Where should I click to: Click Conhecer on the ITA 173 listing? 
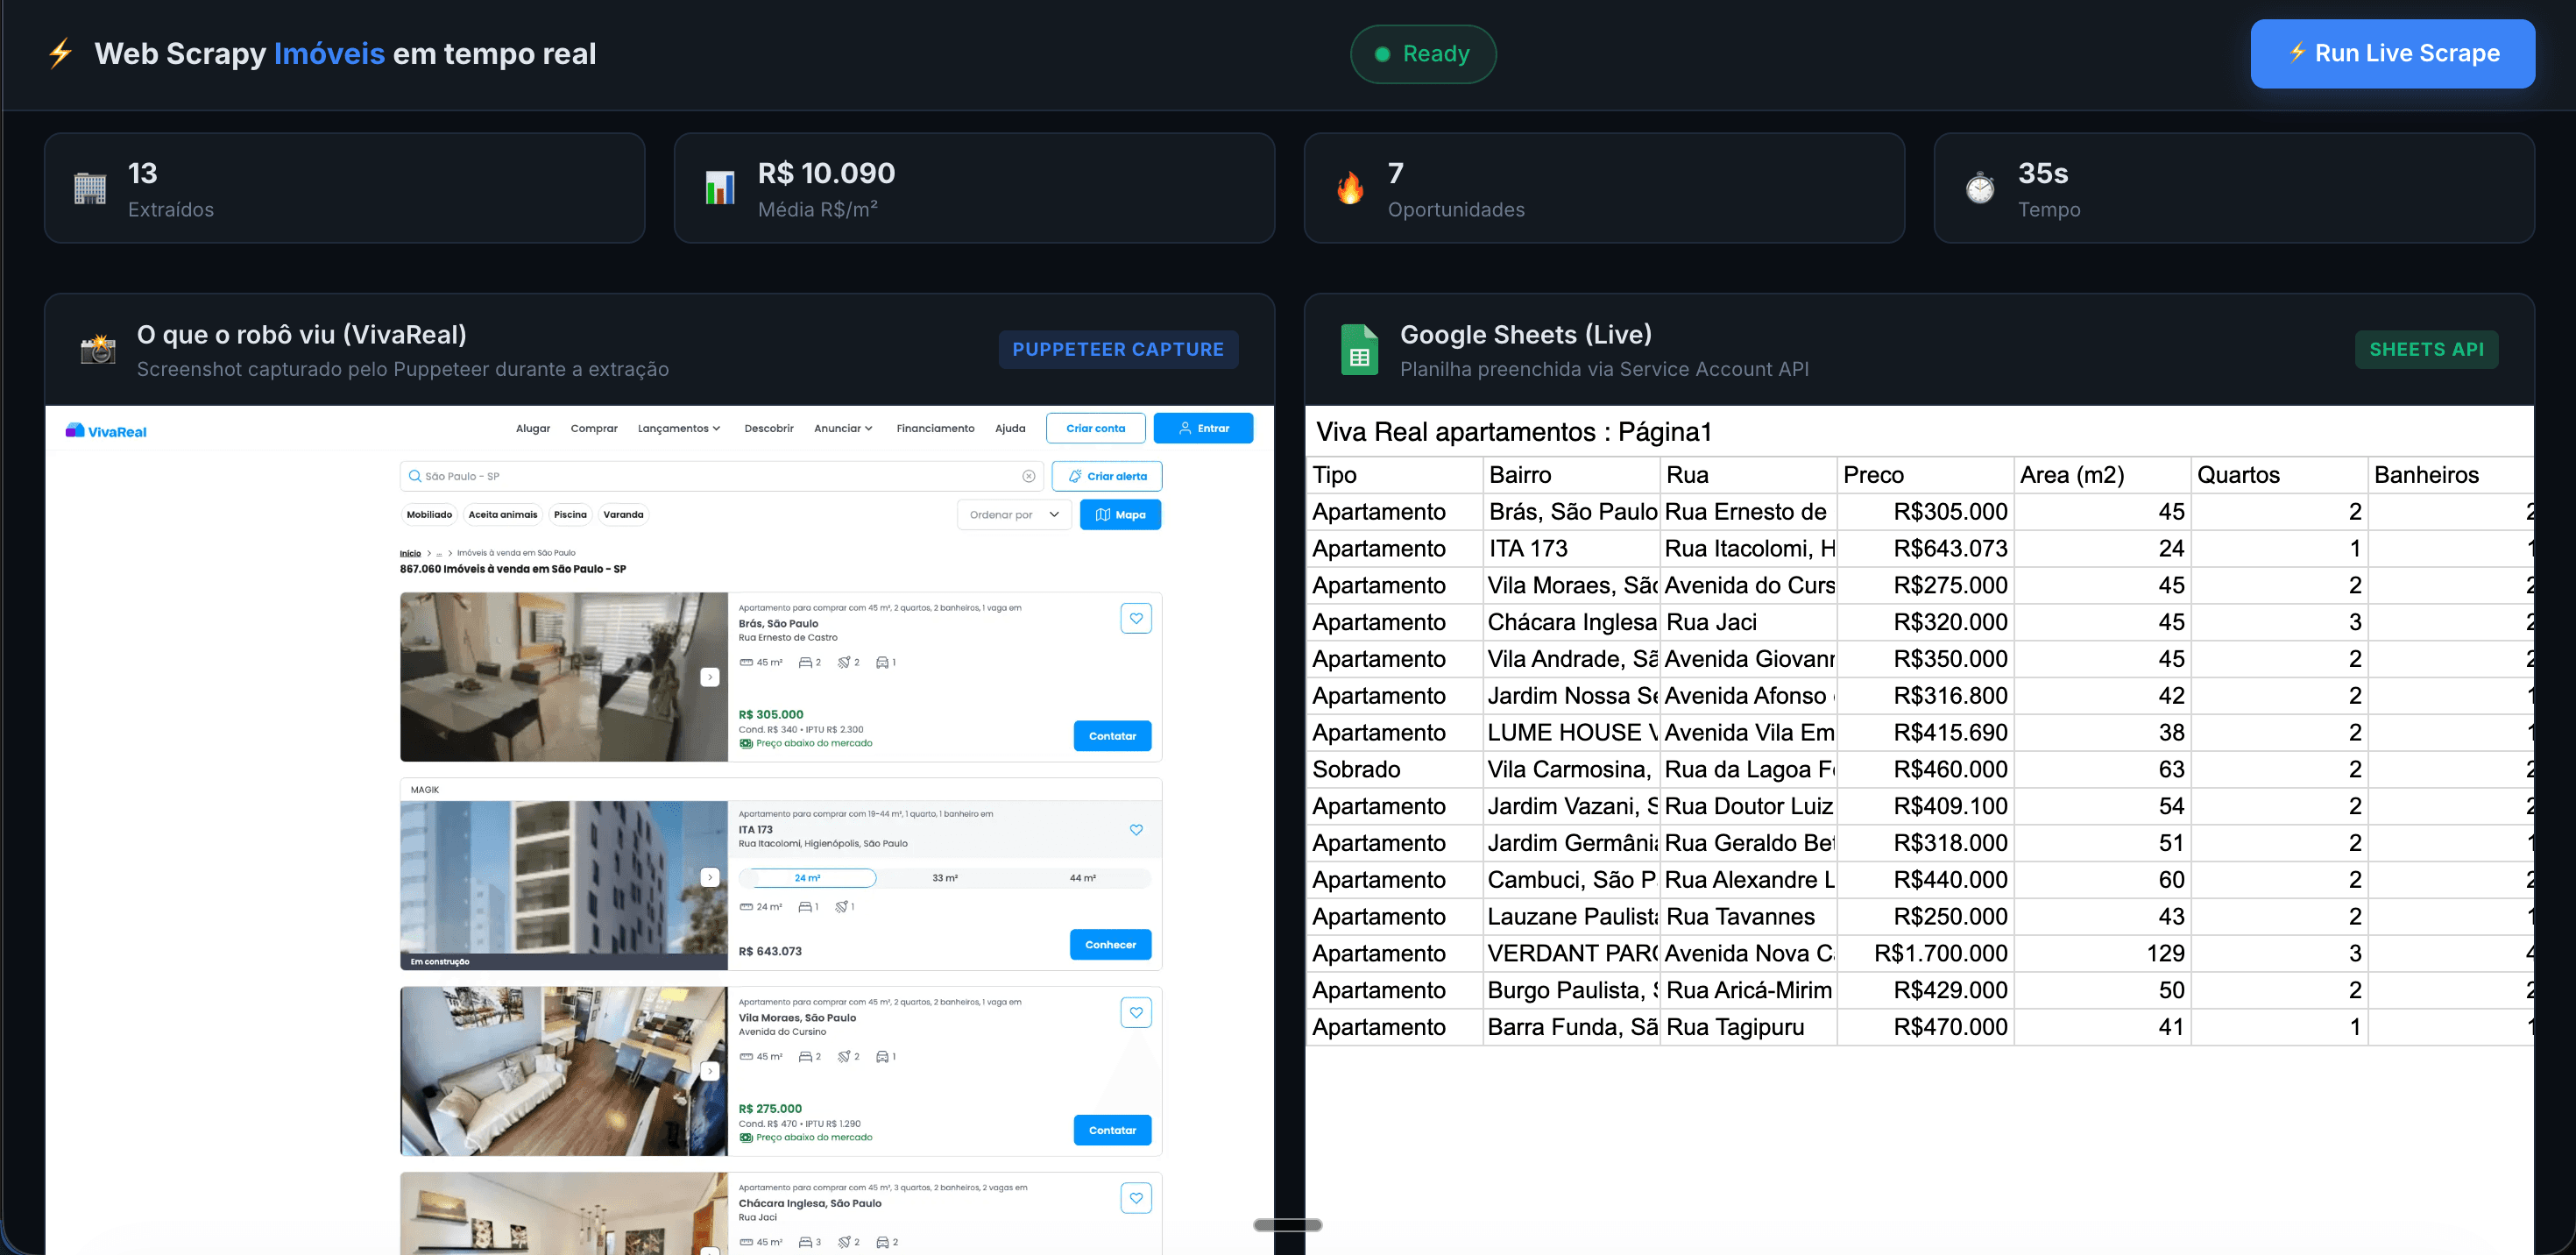1110,945
